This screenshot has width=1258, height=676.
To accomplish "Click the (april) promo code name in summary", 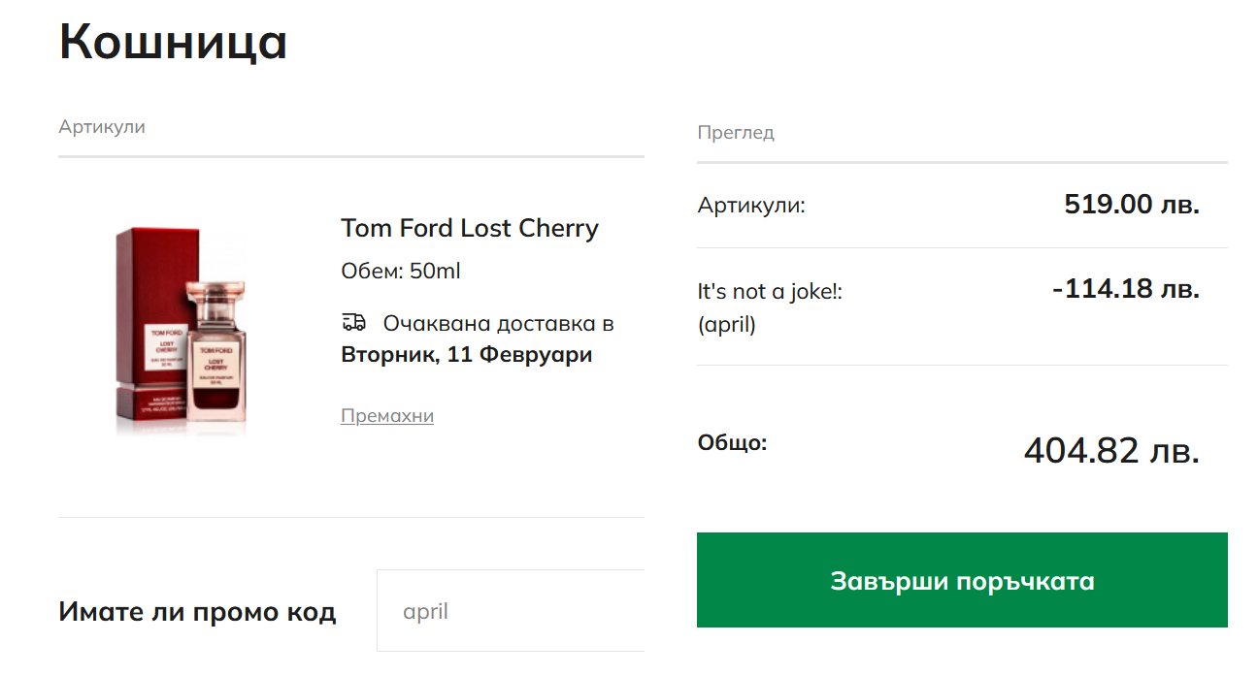I will 727,325.
